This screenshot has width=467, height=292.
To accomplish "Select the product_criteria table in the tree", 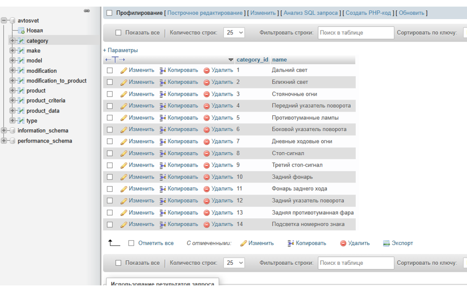I will (46, 101).
